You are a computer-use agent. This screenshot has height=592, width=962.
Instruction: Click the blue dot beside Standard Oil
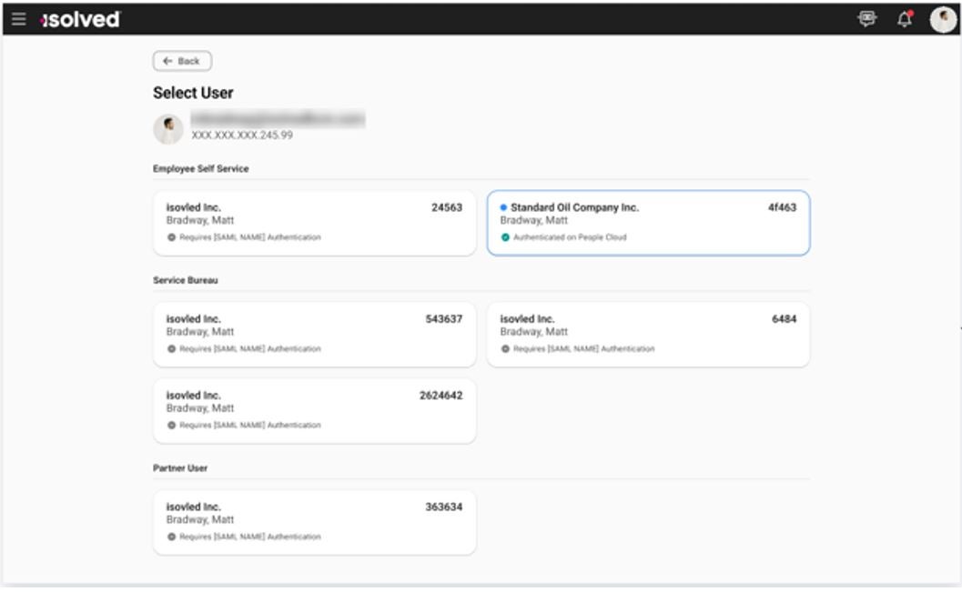(x=503, y=207)
